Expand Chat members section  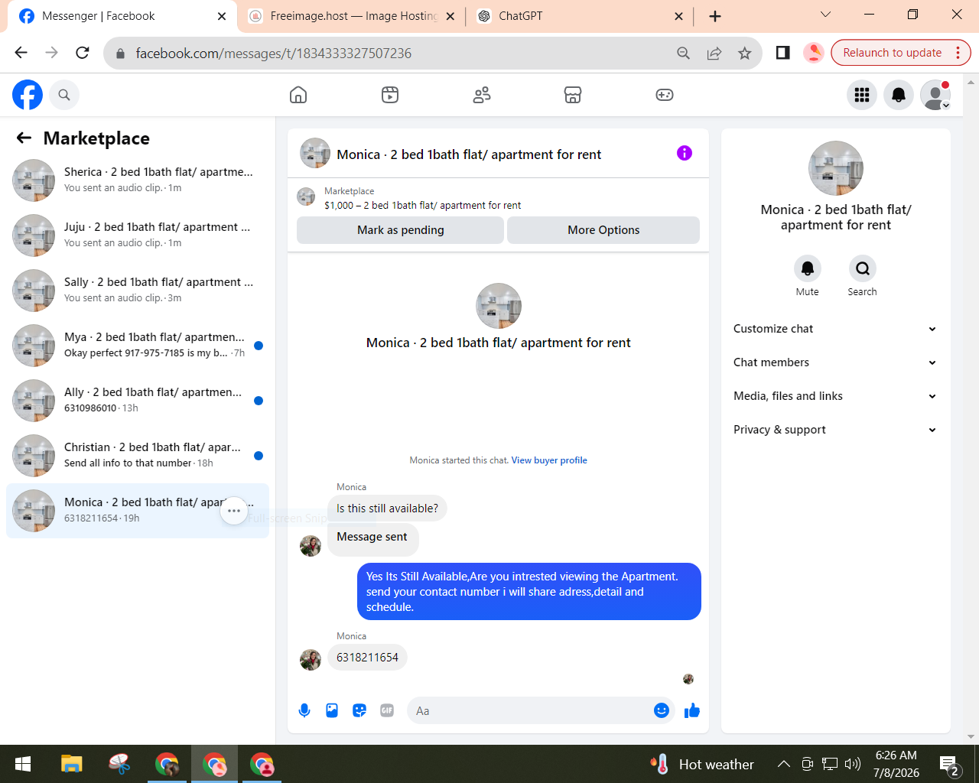(x=835, y=362)
